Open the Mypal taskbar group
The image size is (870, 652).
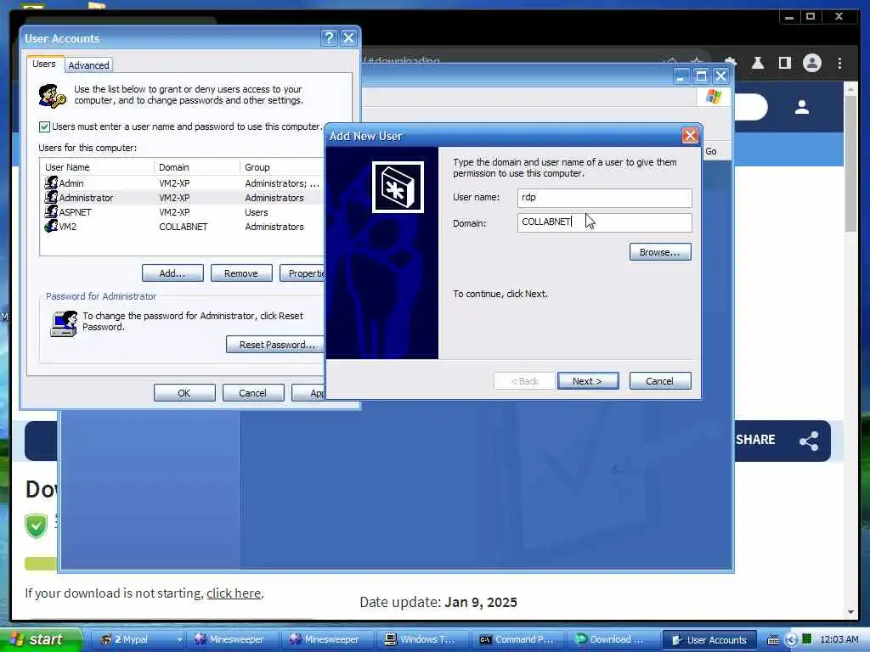click(x=138, y=640)
